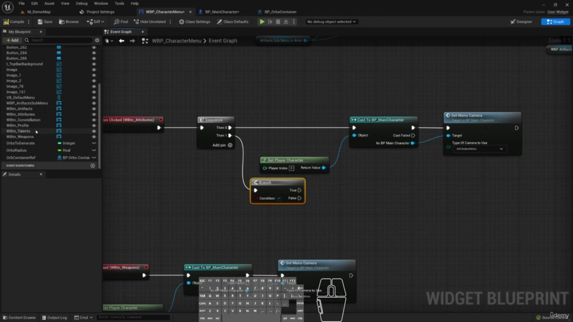Image resolution: width=573 pixels, height=322 pixels.
Task: Toggle visibility eye for Image_78
Action: coord(94,86)
